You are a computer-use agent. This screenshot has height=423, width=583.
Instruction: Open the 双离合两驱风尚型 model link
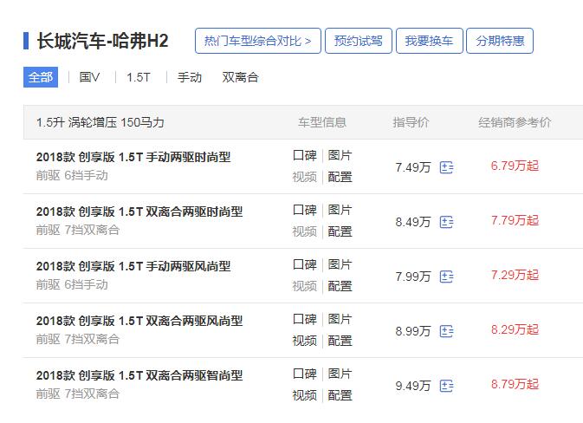click(x=139, y=321)
